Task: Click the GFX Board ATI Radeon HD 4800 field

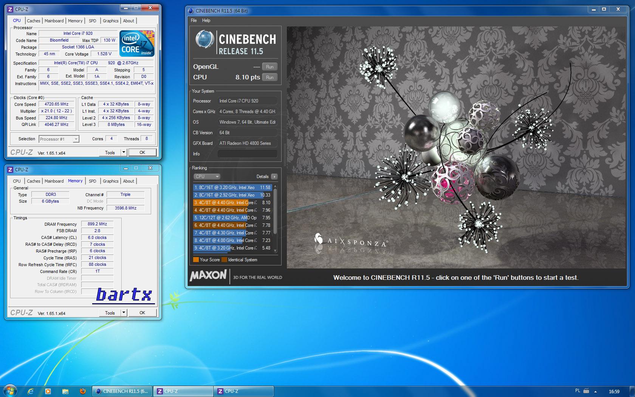Action: [x=247, y=143]
